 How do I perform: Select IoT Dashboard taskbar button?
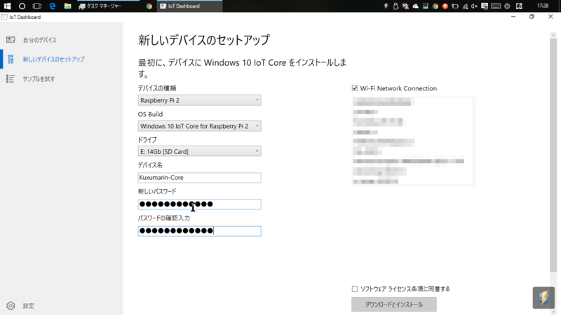(189, 6)
